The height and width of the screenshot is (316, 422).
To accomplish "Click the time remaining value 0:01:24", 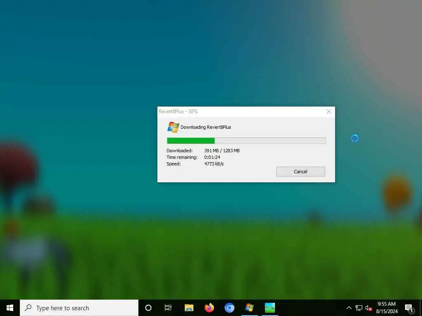I will pyautogui.click(x=212, y=157).
